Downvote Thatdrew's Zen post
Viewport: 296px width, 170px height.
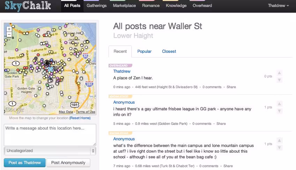[279, 80]
